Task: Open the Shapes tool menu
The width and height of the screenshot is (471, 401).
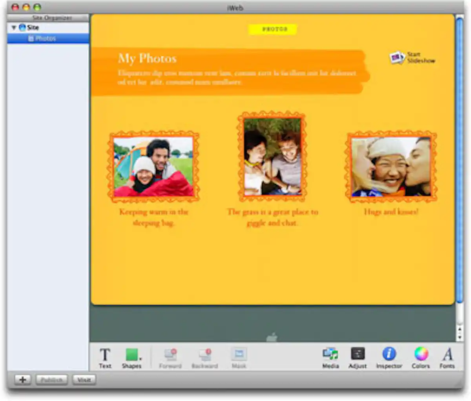Action: click(x=132, y=357)
